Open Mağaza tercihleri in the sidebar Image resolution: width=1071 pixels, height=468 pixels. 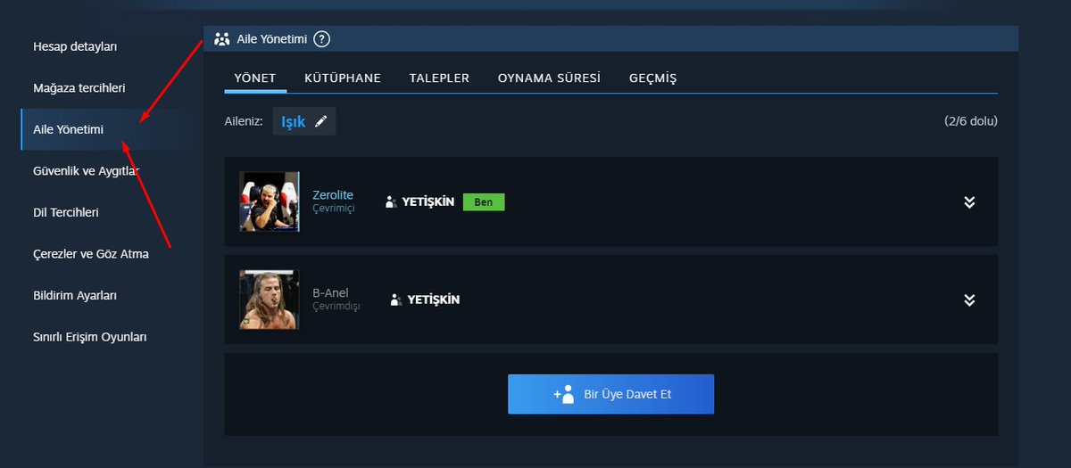(x=79, y=88)
